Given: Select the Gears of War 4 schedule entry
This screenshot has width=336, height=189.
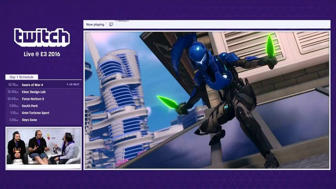Looking at the screenshot, I should 32,85.
